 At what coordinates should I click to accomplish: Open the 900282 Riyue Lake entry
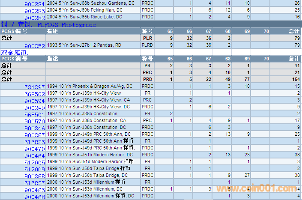tap(35, 18)
